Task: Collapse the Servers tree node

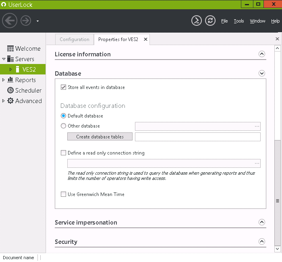Action: pyautogui.click(x=4, y=59)
